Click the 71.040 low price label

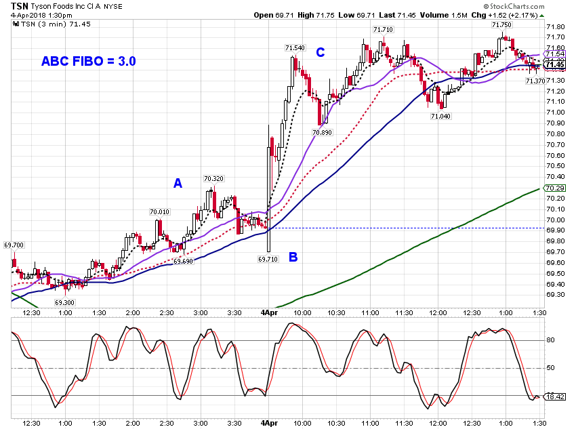tap(441, 117)
